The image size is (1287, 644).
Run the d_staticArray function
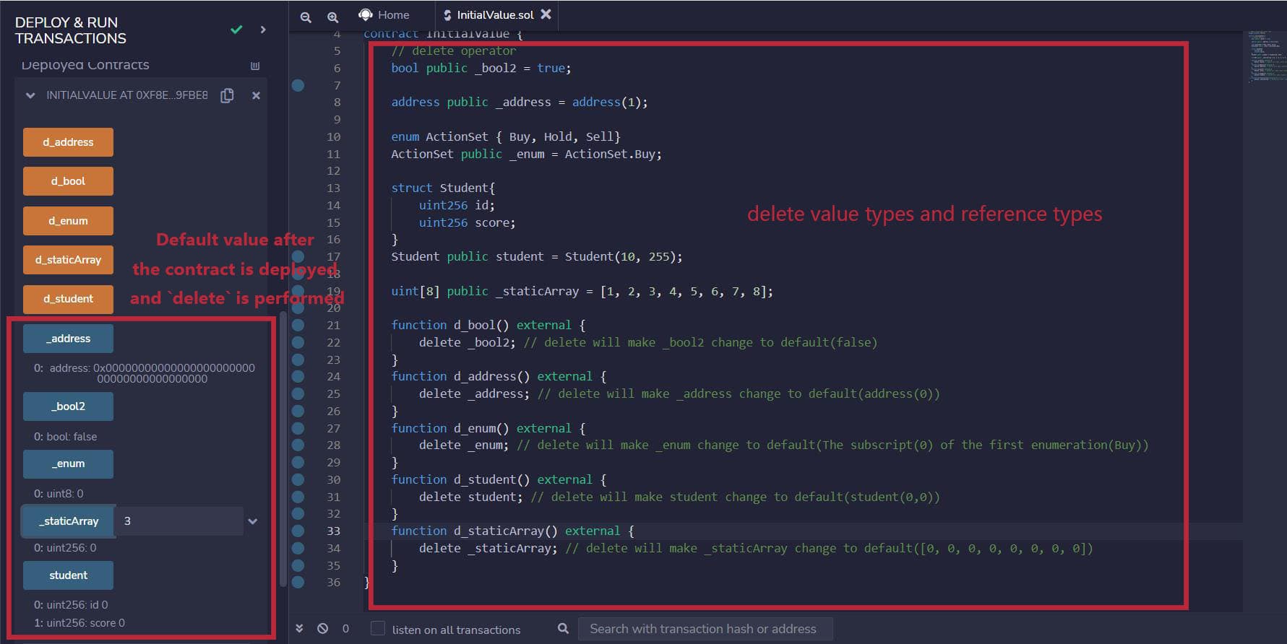tap(68, 260)
